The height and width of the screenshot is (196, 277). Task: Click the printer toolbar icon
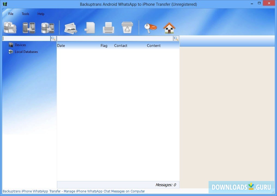tap(109, 28)
